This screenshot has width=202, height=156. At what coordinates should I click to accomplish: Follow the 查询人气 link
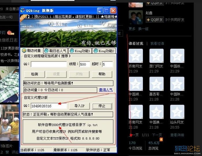click(x=106, y=90)
